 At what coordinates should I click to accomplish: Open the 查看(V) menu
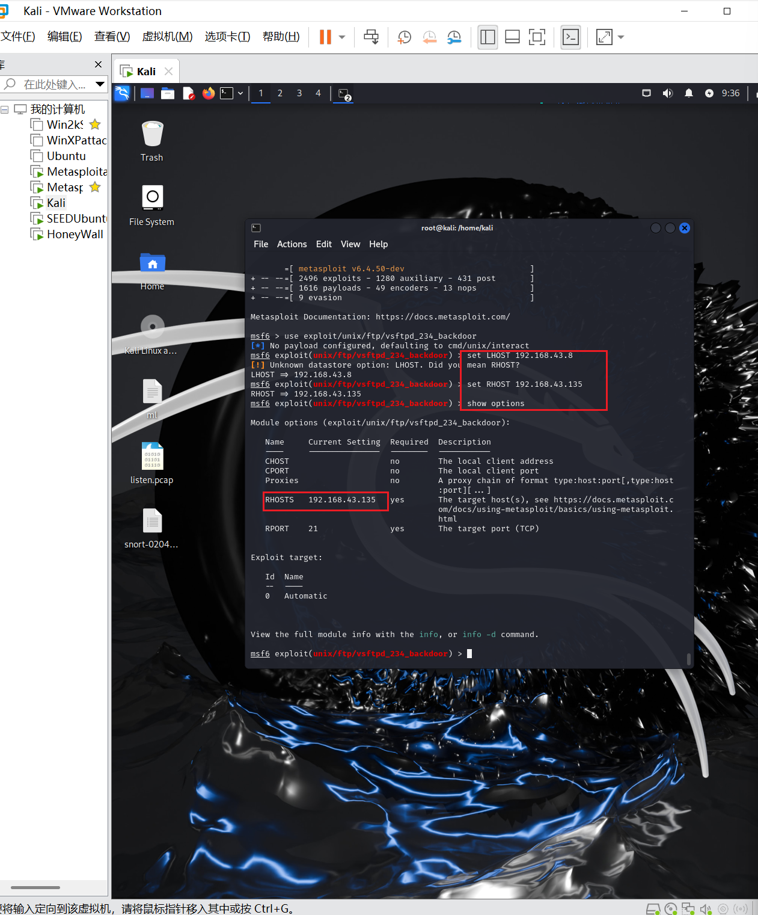point(112,37)
